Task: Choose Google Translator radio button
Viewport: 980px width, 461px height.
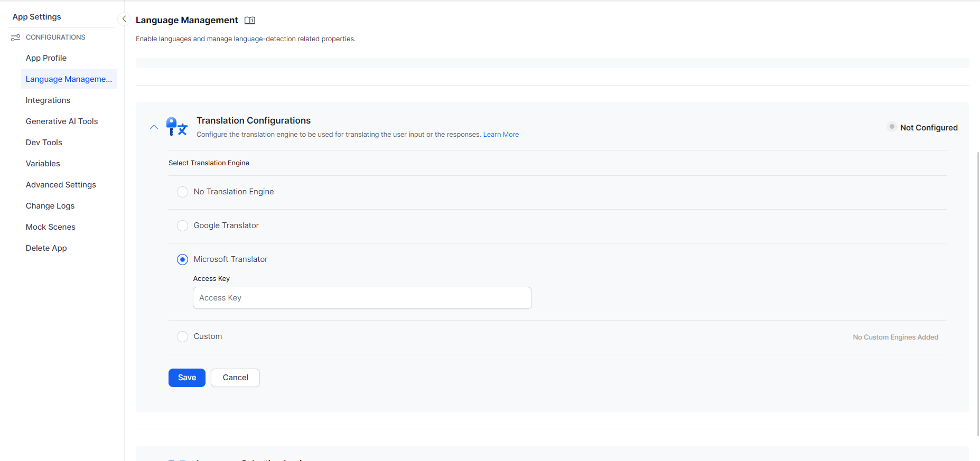Action: pos(182,225)
